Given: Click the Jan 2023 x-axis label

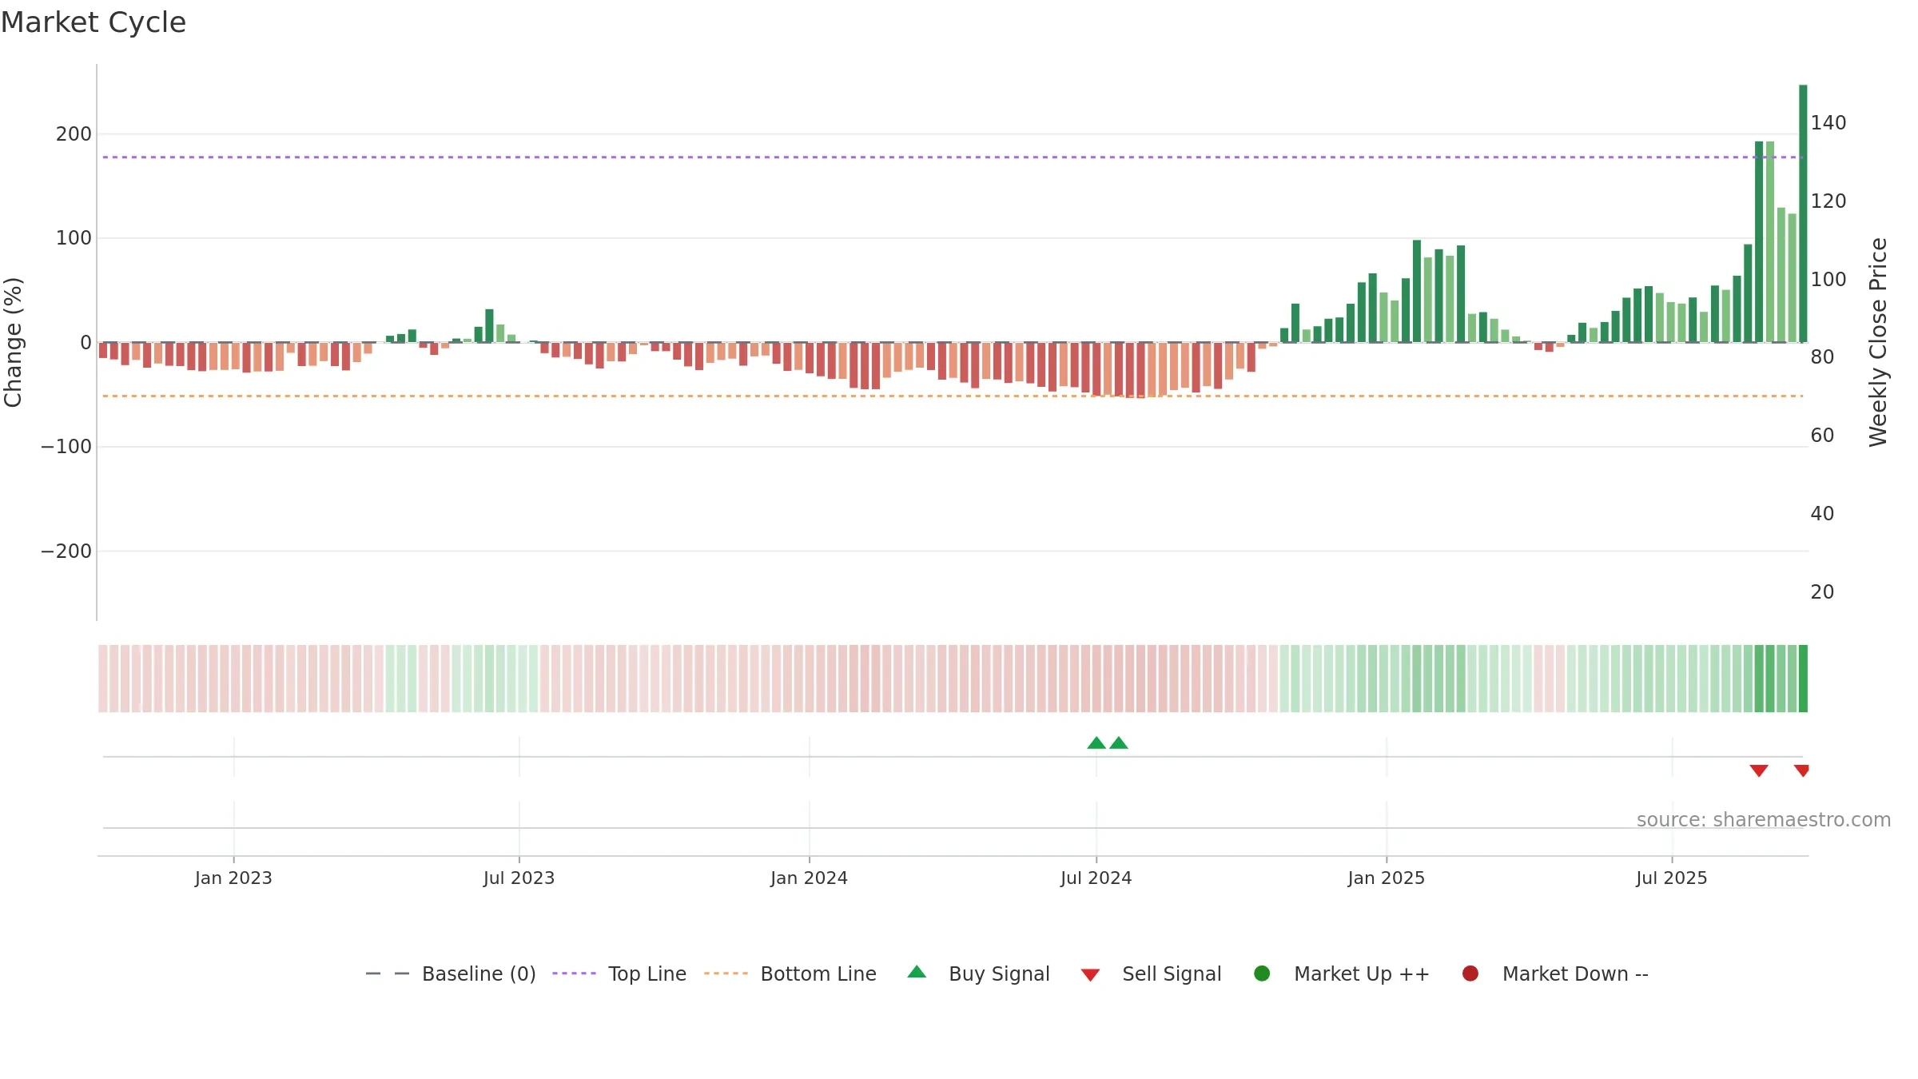Looking at the screenshot, I should 233,878.
